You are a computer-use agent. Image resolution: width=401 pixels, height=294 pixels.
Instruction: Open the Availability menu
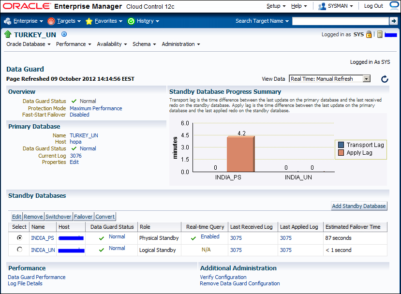[112, 44]
